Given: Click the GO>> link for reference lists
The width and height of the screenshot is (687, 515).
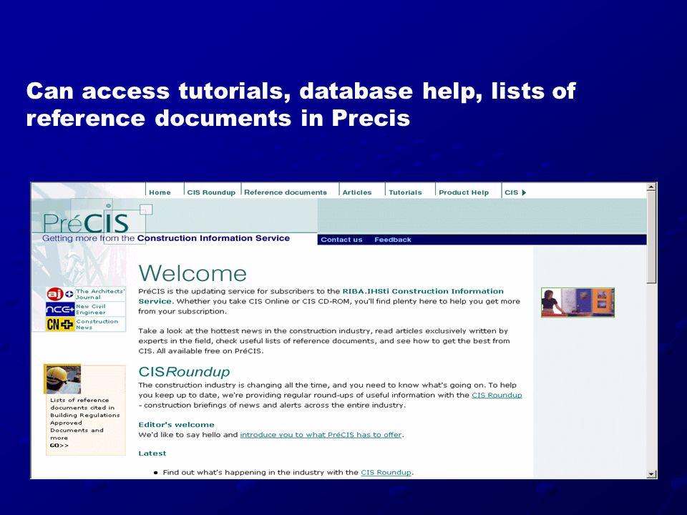Looking at the screenshot, I should point(59,446).
